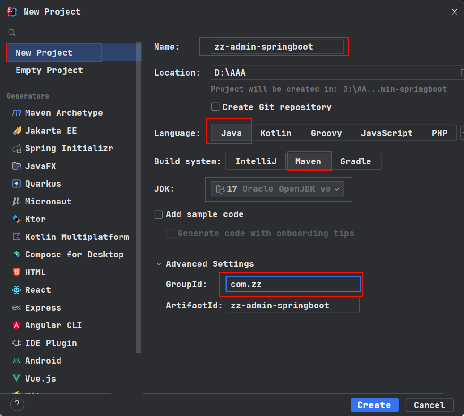Screen dimensions: 464x416
Task: Switch the build system to Gradle
Action: pyautogui.click(x=356, y=161)
